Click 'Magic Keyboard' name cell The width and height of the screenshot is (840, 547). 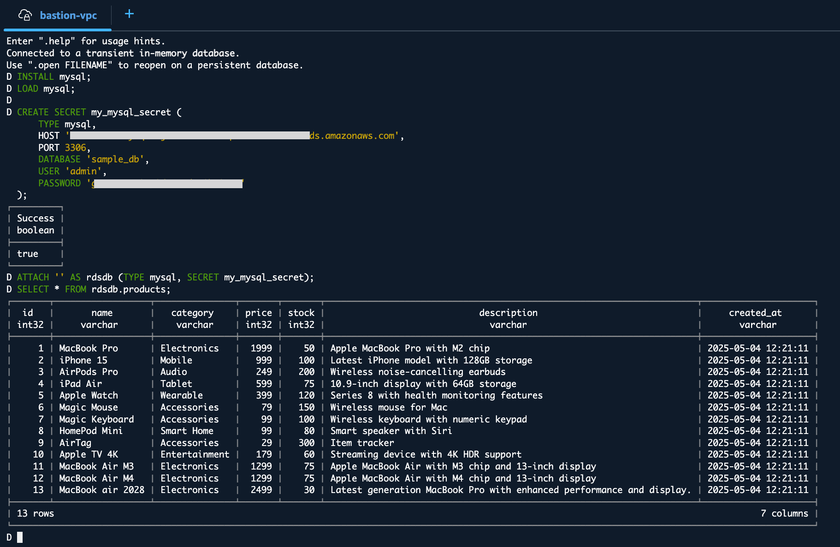point(96,419)
